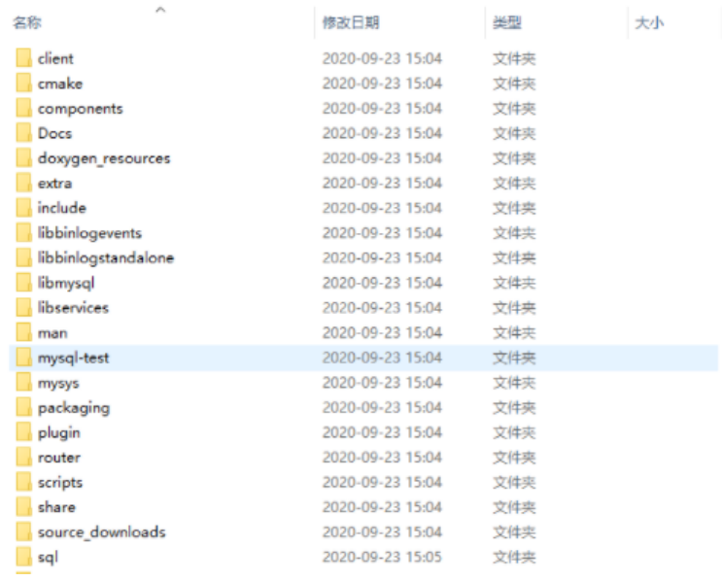Viewport: 722px width, 581px height.
Task: Select the folder name scripts
Action: [x=60, y=482]
